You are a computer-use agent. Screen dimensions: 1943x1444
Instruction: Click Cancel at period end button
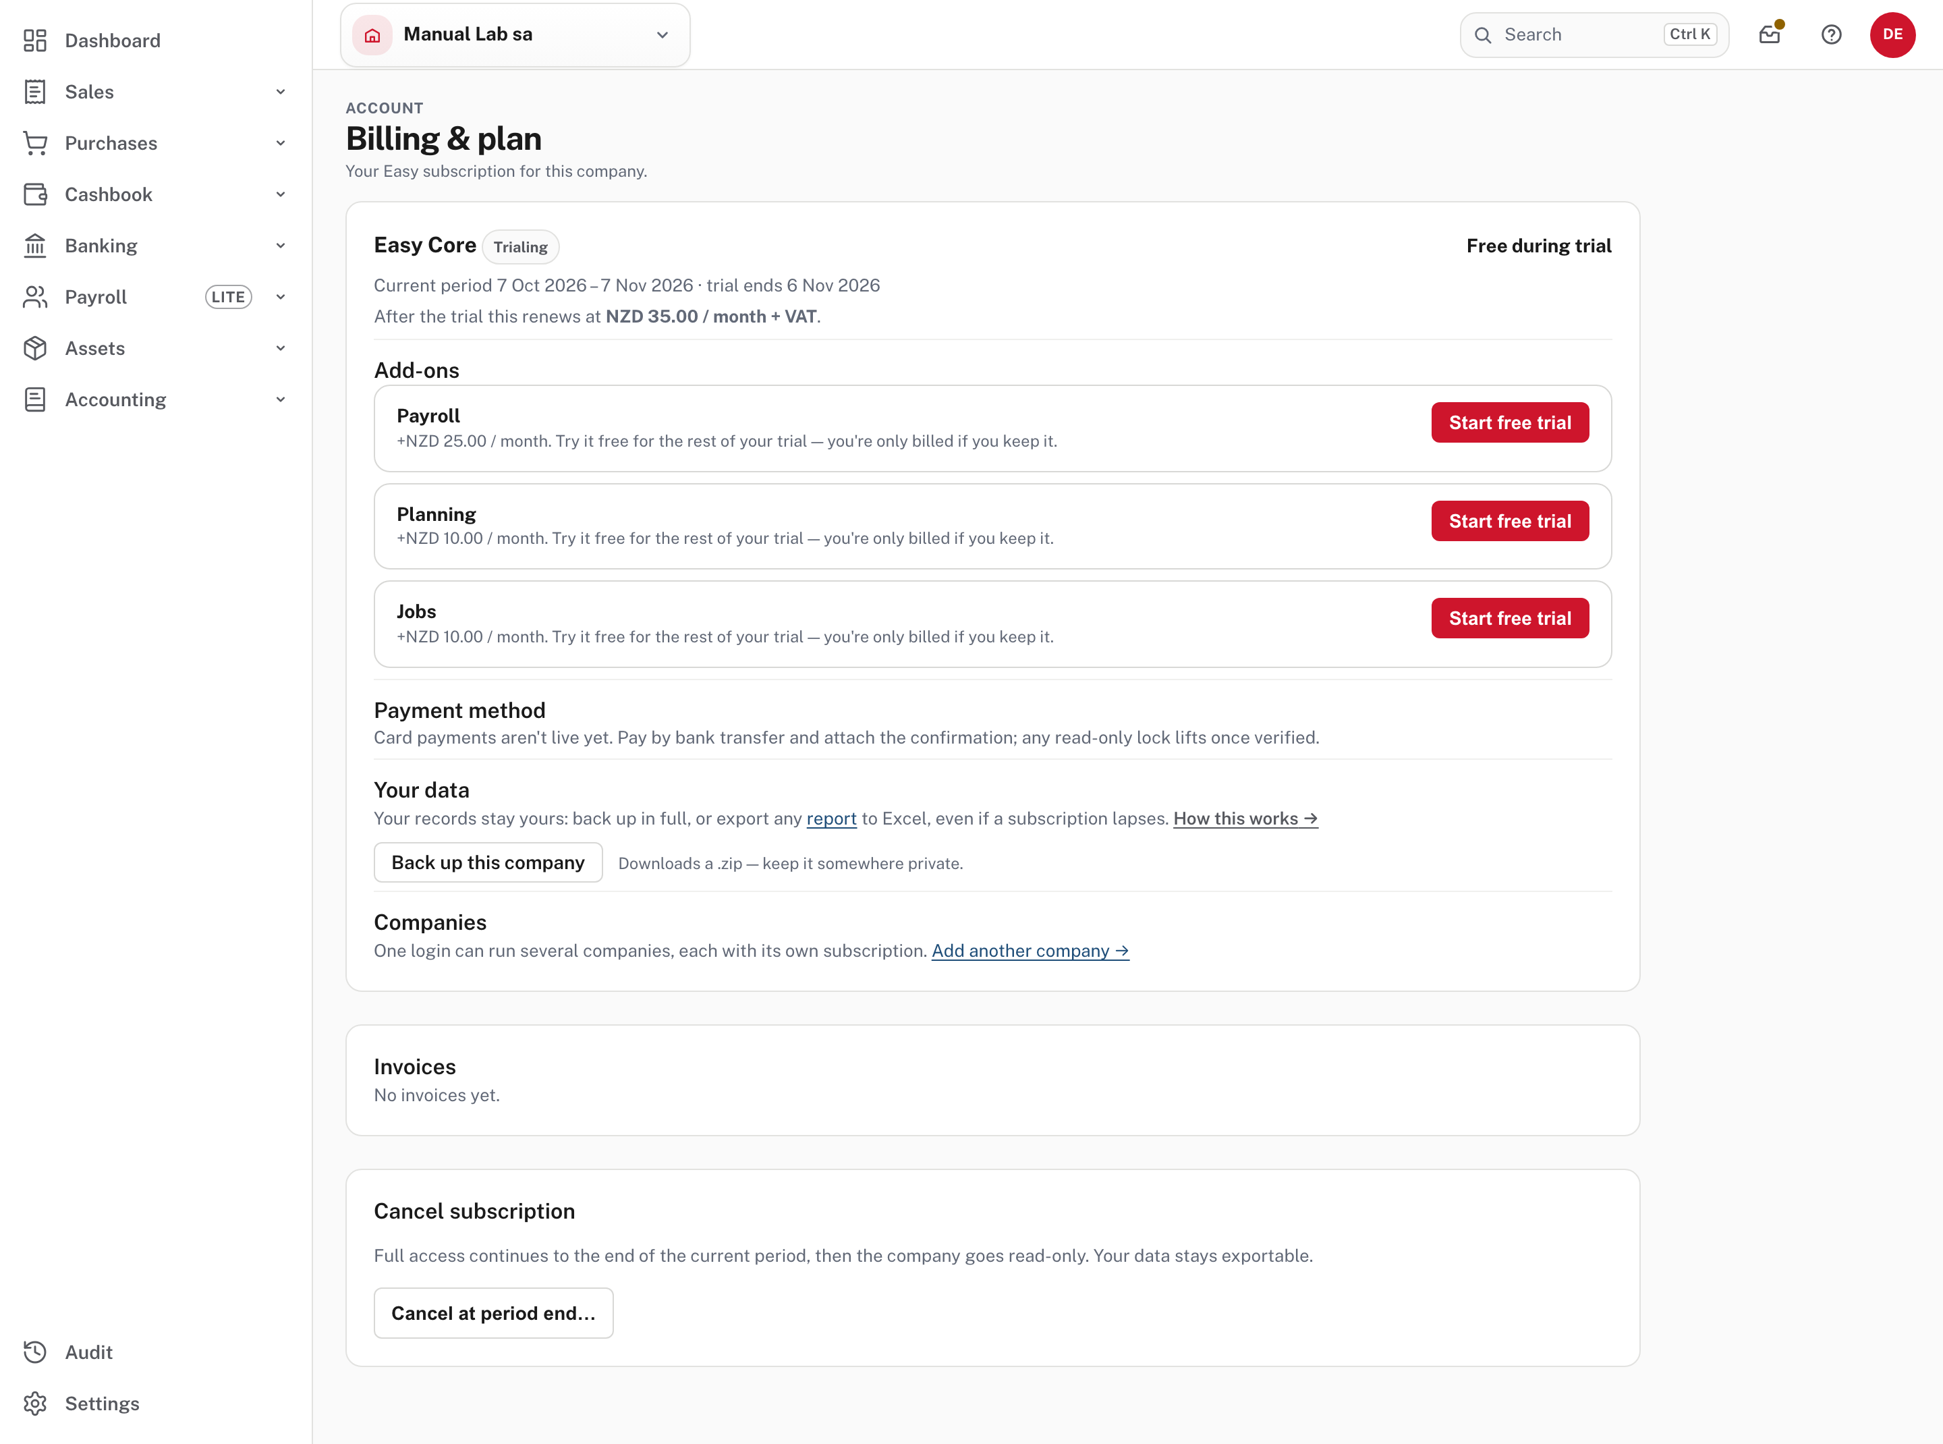click(493, 1313)
